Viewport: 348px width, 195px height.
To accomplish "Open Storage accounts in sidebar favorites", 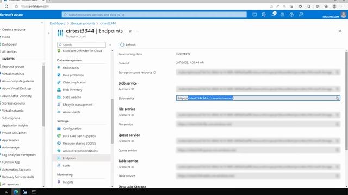I will click(x=14, y=103).
